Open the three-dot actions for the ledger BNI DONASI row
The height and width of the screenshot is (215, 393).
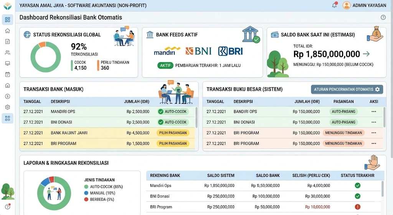click(374, 122)
